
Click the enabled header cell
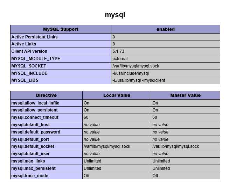point(165,29)
